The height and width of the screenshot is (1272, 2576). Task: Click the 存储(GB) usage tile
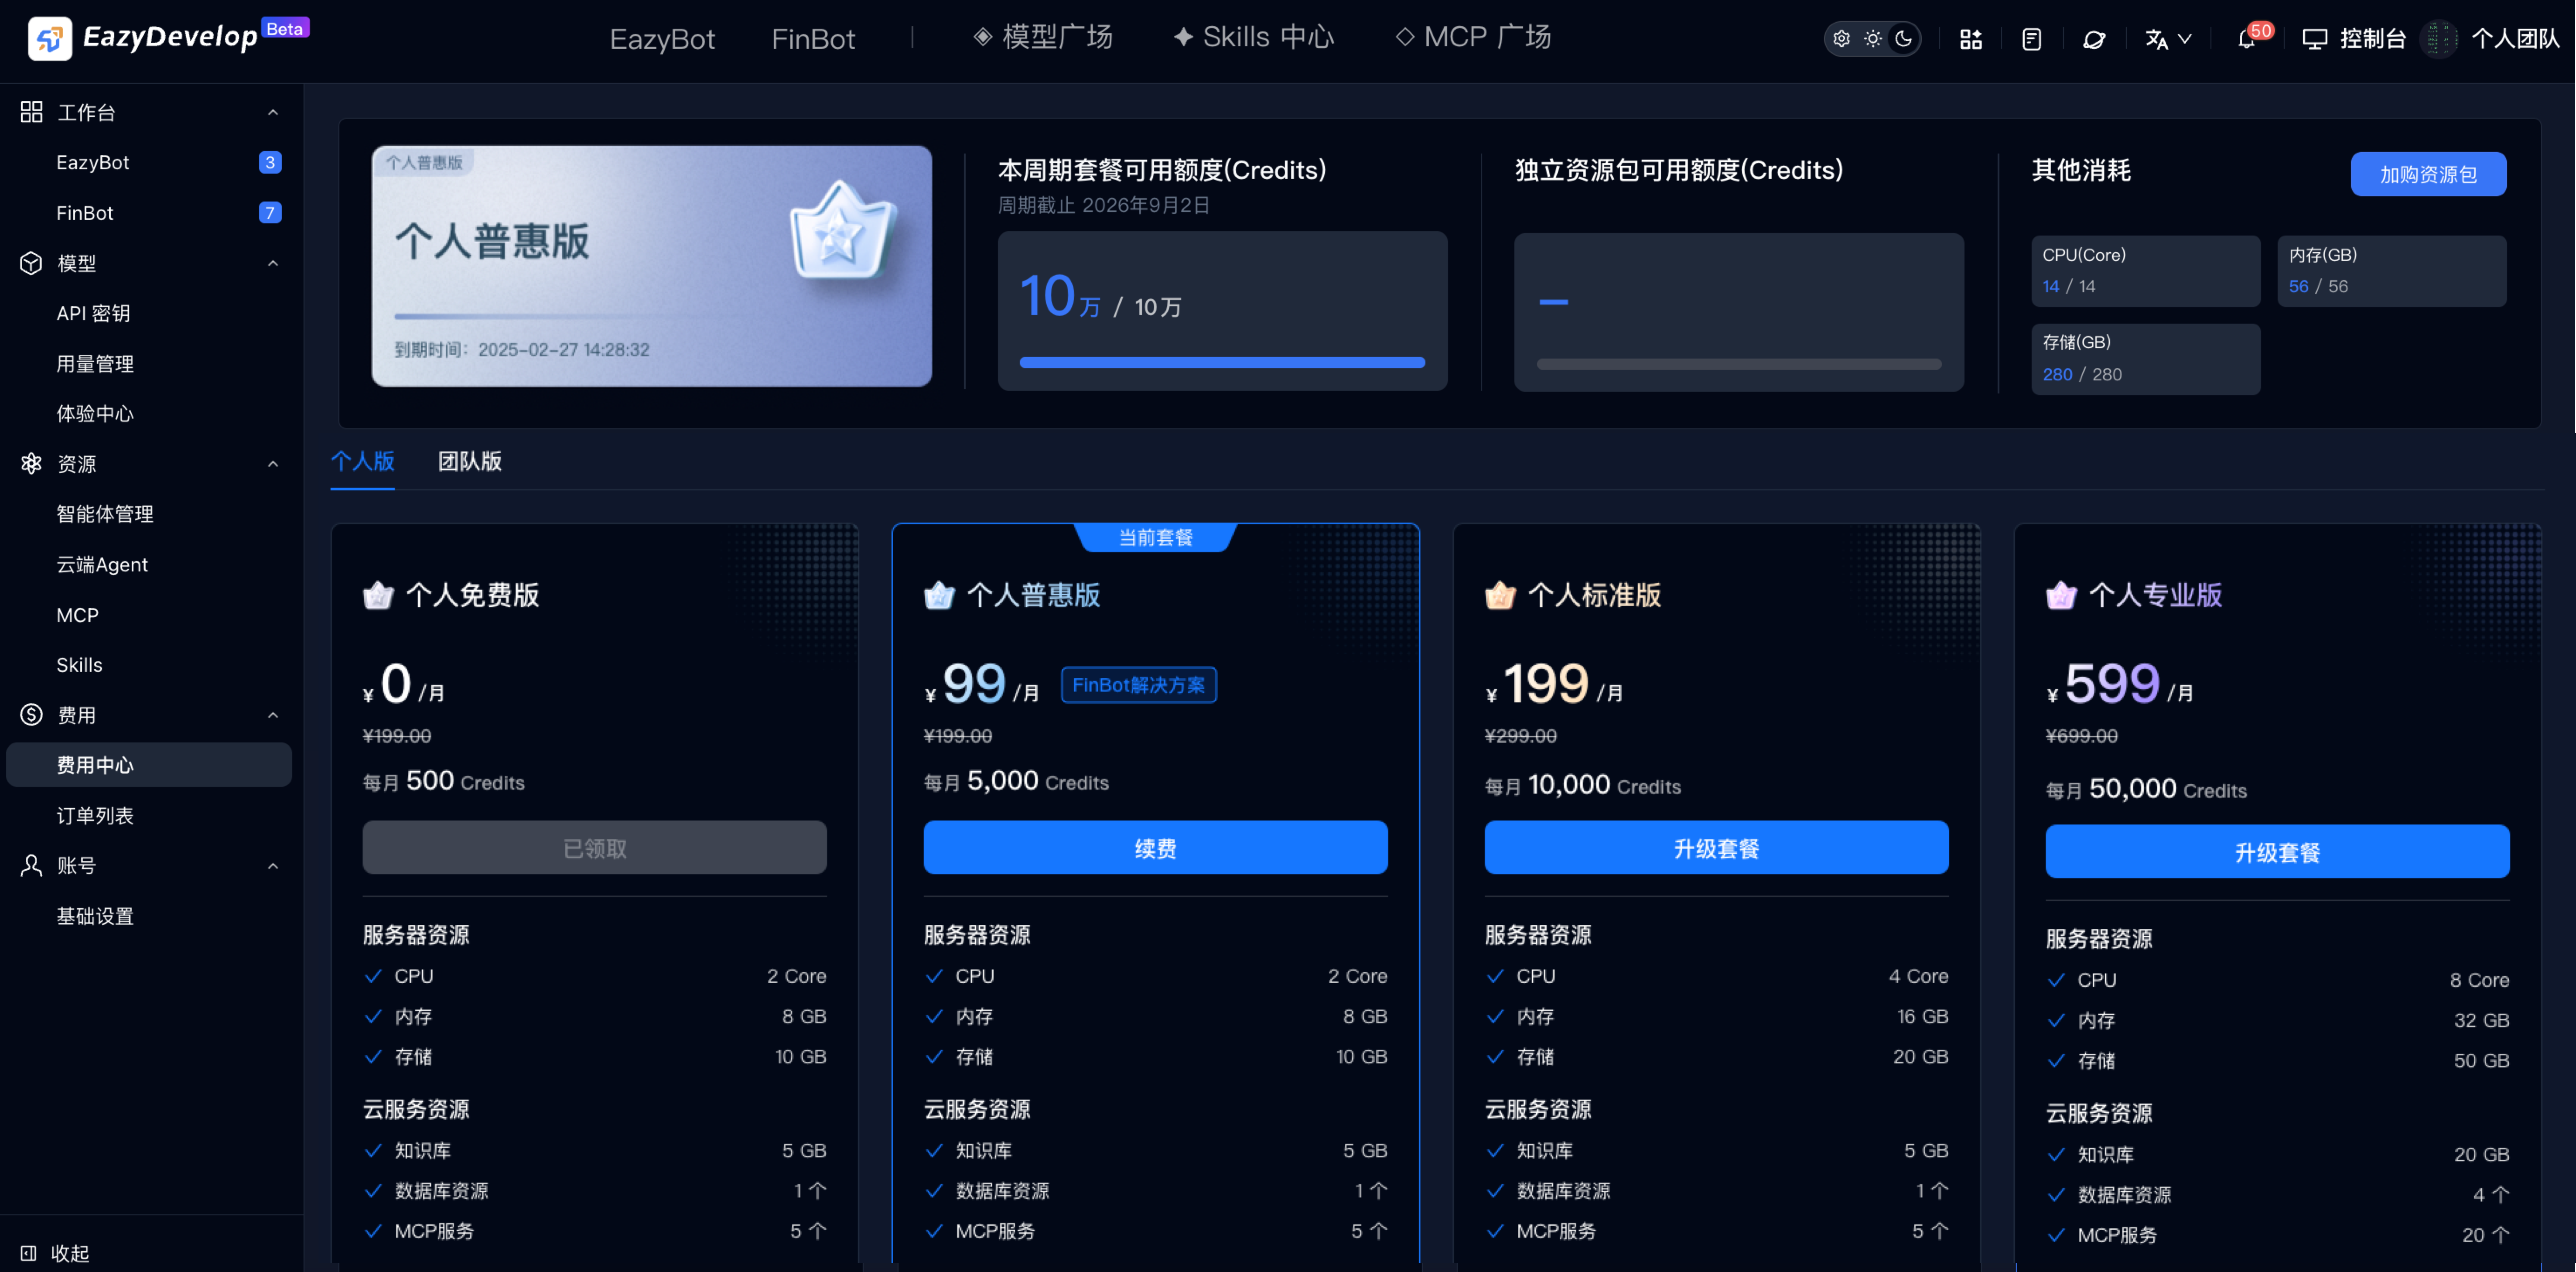(x=2145, y=359)
